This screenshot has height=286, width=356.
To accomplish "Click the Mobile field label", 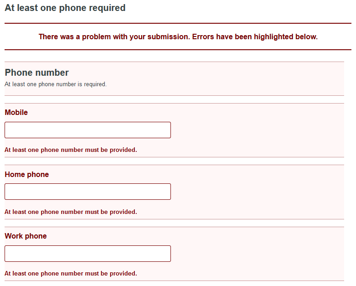I will tap(16, 112).
